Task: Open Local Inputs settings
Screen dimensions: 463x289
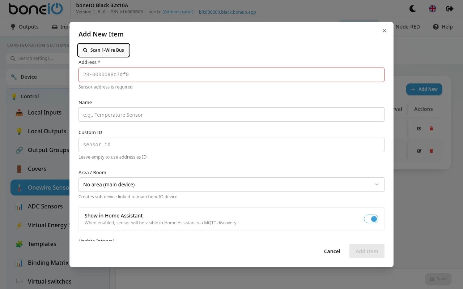Action: coord(40,113)
